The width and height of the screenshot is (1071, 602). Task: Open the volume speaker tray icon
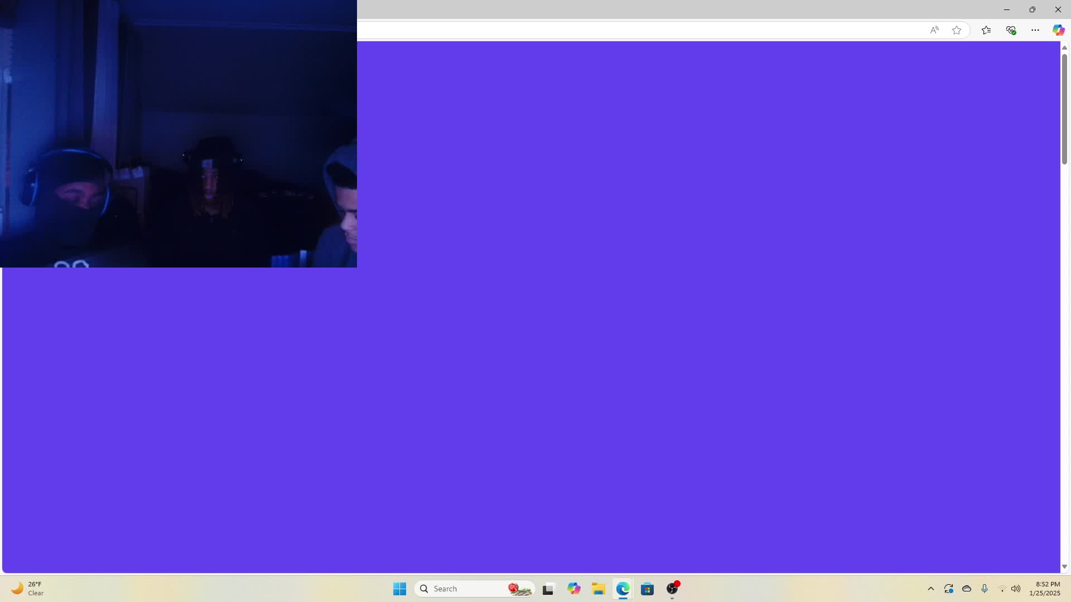coord(1016,589)
